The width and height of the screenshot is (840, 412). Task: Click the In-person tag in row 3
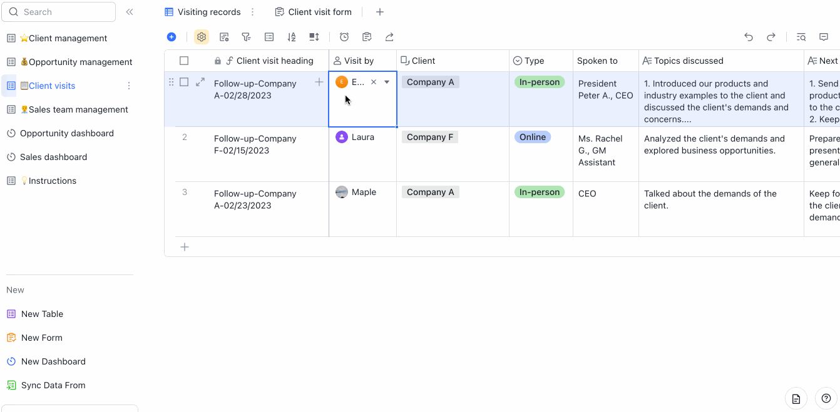(x=540, y=192)
